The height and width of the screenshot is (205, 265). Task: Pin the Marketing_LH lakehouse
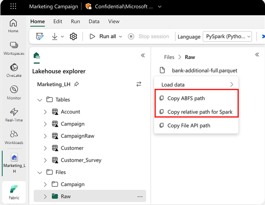coord(76,84)
